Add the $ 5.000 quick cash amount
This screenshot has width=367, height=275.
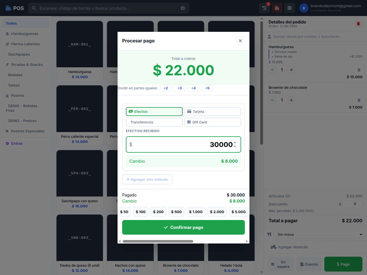239,212
